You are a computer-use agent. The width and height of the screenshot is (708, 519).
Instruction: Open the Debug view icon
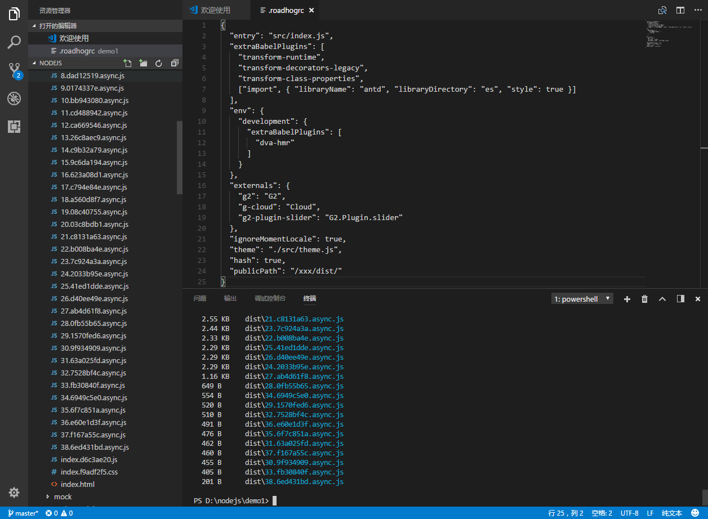tap(14, 99)
